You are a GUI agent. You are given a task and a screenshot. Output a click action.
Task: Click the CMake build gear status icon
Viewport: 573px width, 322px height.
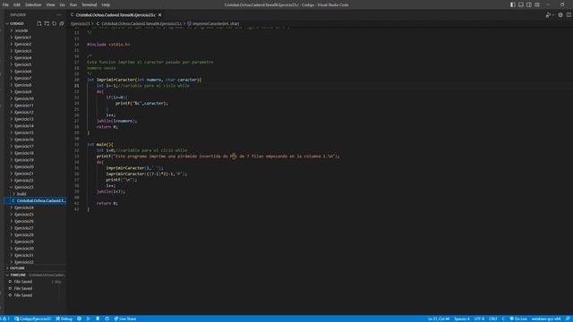click(79, 318)
